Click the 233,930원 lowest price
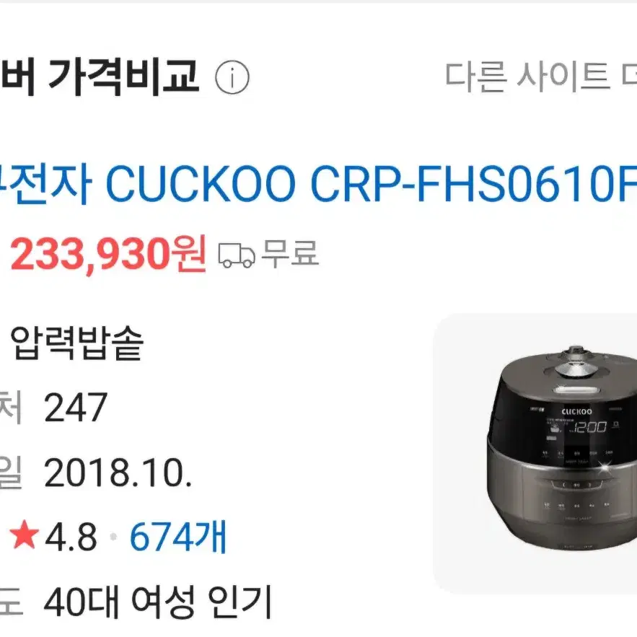Image resolution: width=637 pixels, height=637 pixels. pyautogui.click(x=108, y=255)
